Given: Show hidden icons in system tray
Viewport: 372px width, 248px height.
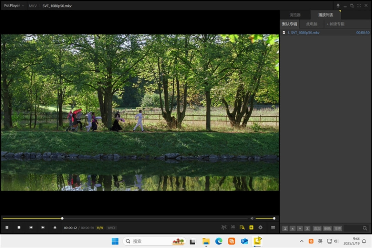Looking at the screenshot, I should tap(301, 241).
